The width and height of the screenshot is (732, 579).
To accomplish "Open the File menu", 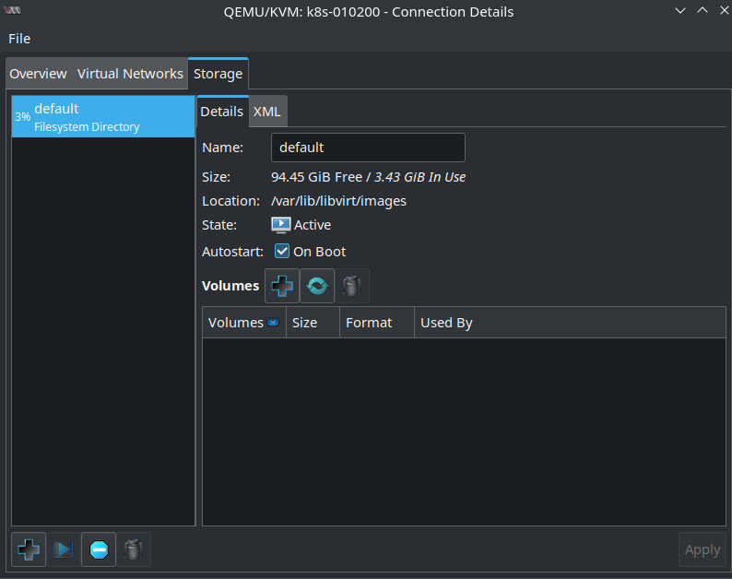I will click(19, 39).
